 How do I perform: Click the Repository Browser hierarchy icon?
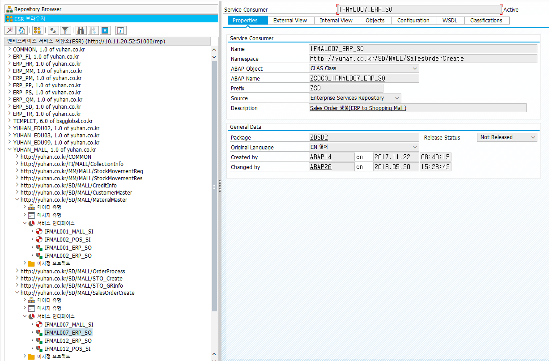pos(9,9)
